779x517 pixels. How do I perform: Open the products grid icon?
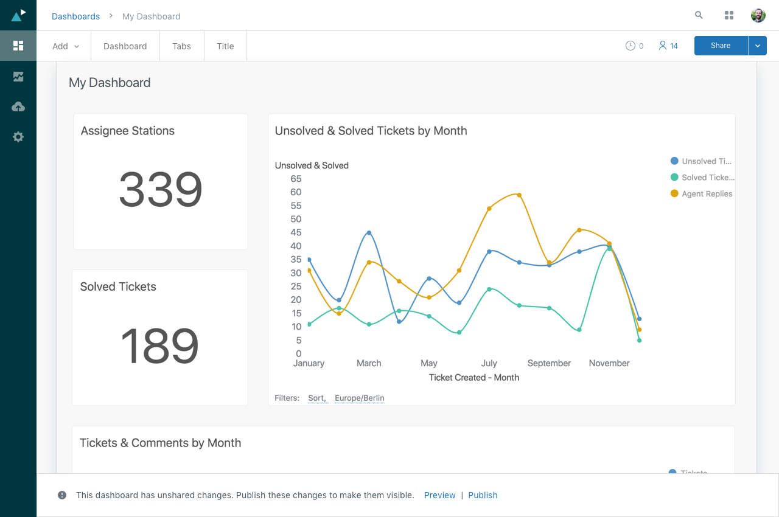tap(728, 15)
